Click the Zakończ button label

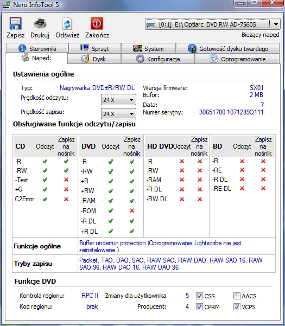(97, 35)
